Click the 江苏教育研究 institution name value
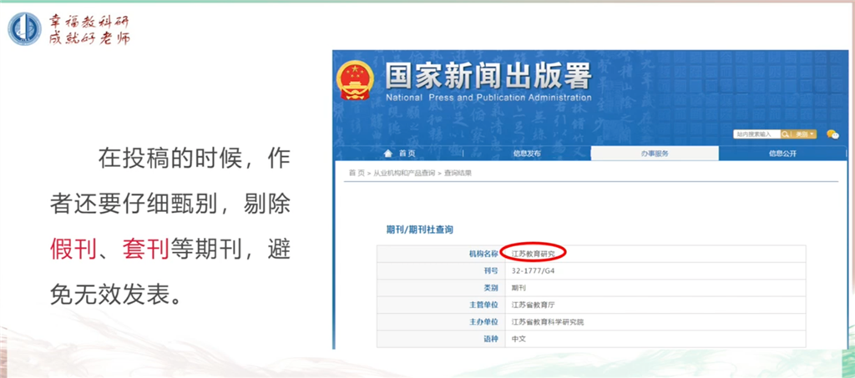This screenshot has width=855, height=378. click(534, 254)
